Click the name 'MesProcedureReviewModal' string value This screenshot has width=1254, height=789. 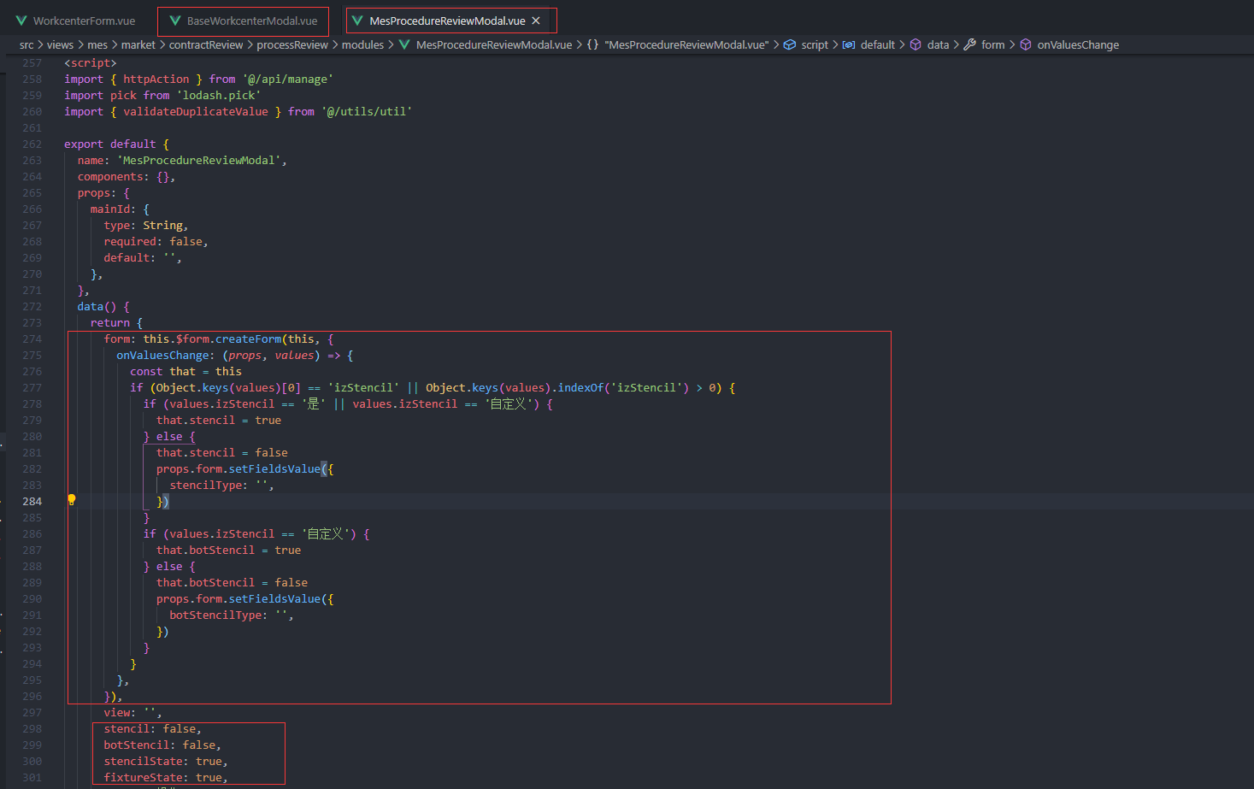199,160
